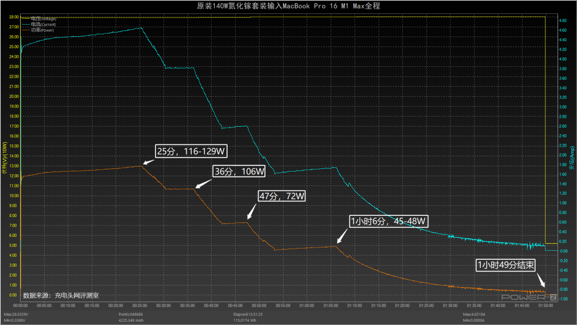The height and width of the screenshot is (325, 577).
Task: Click the 4225.348 mAh capacity value
Action: [131, 320]
